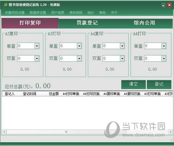
Task: Click the 登记人 column header
Action: (10, 94)
